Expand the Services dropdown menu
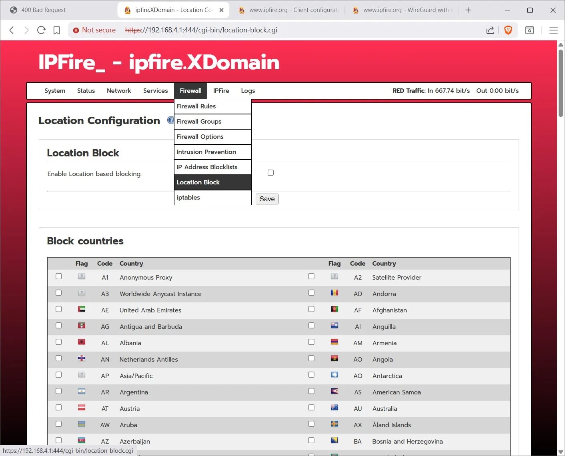 click(x=155, y=91)
